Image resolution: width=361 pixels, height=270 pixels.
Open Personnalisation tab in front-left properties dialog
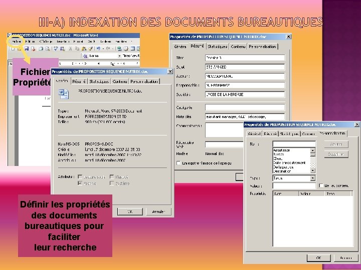(144, 81)
